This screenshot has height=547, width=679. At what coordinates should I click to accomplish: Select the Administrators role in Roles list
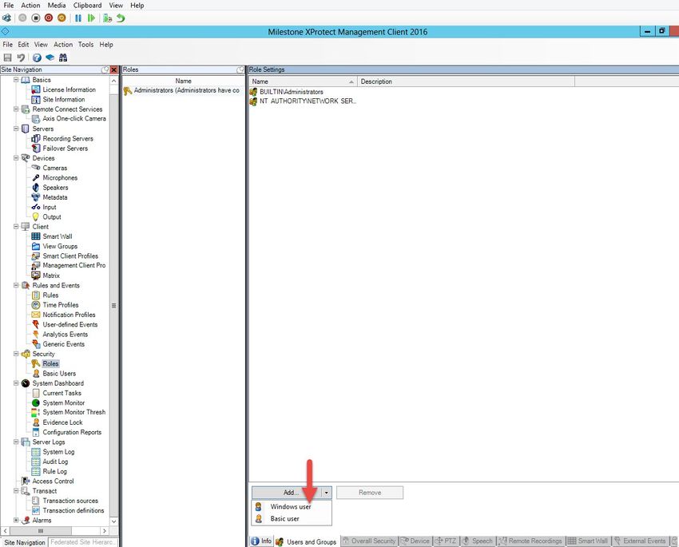coord(182,90)
